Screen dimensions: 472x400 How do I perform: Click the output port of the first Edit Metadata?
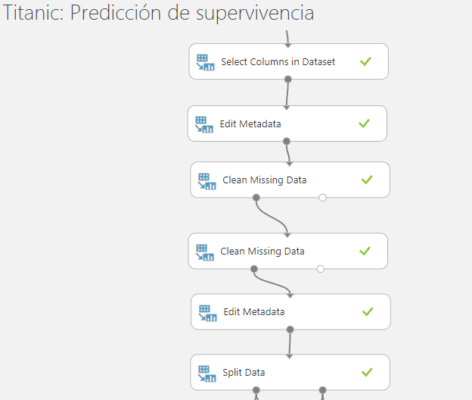click(x=287, y=141)
